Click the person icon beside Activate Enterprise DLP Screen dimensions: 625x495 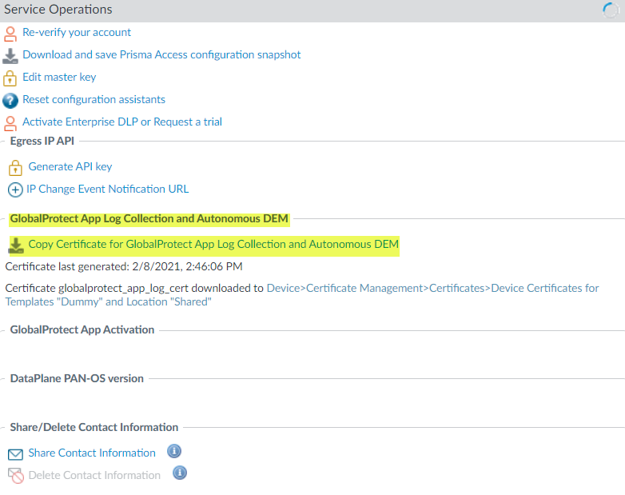click(10, 123)
